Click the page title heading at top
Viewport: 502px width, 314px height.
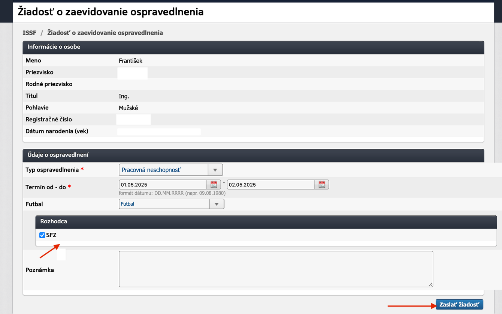point(111,12)
